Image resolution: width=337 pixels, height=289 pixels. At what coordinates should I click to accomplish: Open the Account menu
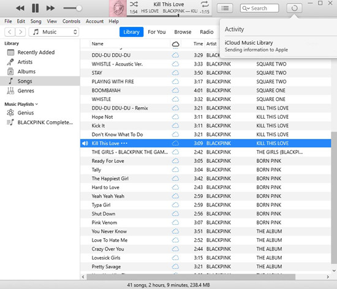94,21
